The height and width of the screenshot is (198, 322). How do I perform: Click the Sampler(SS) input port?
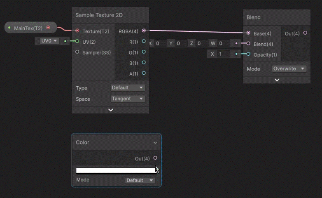[x=77, y=52]
